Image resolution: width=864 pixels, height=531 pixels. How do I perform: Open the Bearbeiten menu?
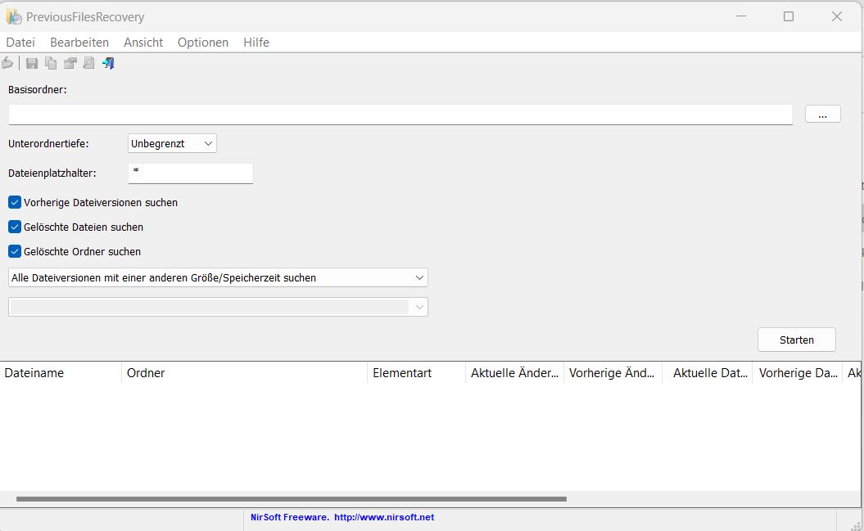pyautogui.click(x=79, y=43)
